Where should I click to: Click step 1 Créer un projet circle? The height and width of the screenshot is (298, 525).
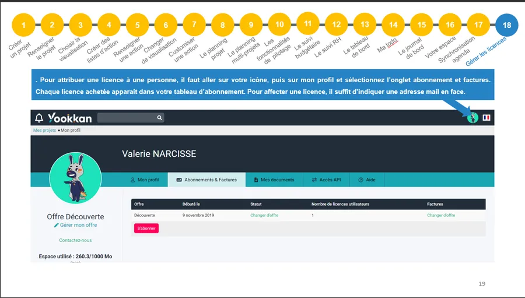point(23,25)
